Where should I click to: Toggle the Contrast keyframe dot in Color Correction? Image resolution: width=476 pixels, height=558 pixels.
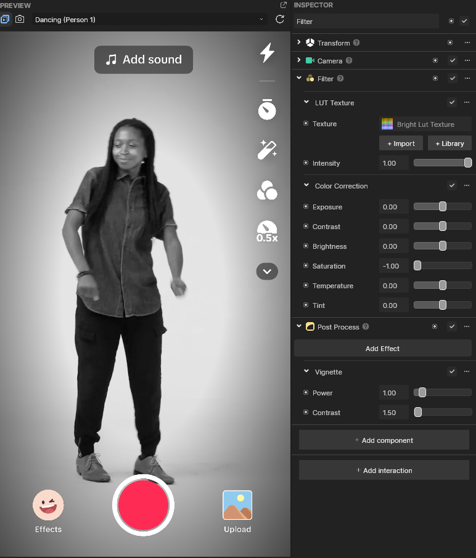(x=306, y=226)
